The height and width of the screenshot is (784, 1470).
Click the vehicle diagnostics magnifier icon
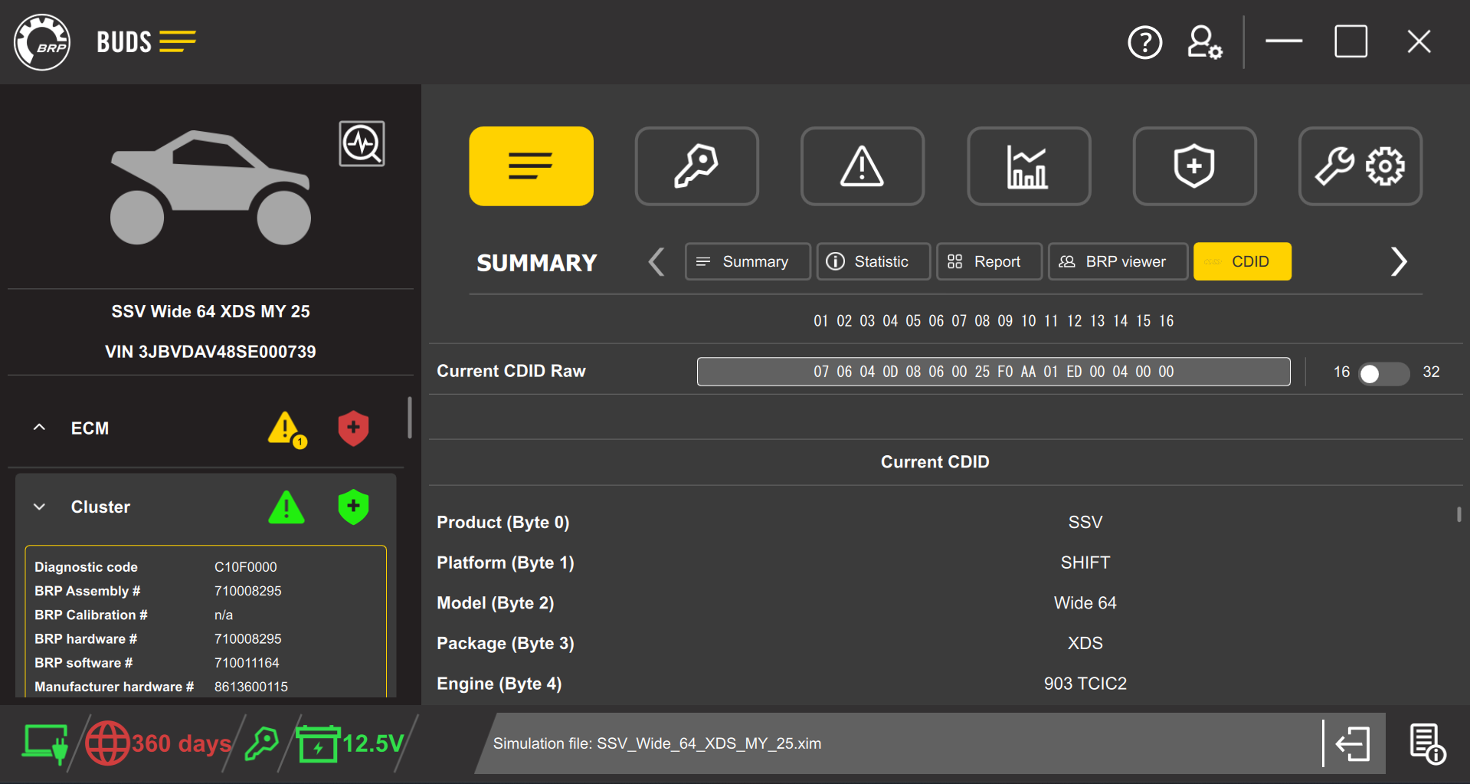tap(362, 143)
